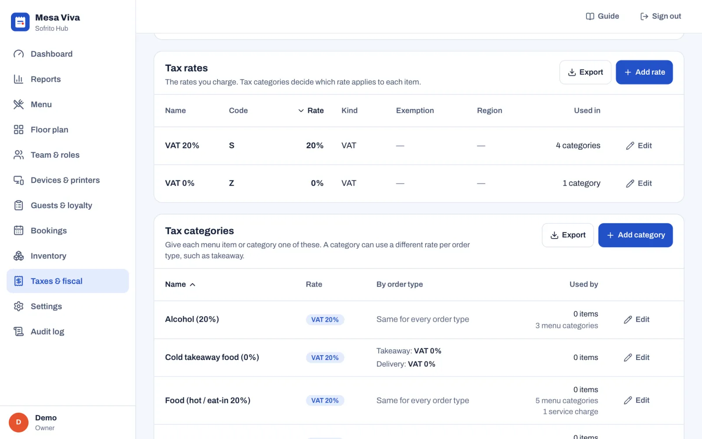
Task: Edit the Alcohol (20%) category
Action: tap(637, 320)
